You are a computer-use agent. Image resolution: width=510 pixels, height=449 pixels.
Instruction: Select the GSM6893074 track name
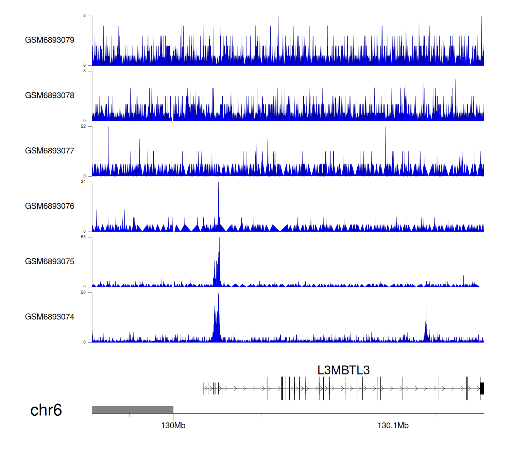click(x=50, y=317)
